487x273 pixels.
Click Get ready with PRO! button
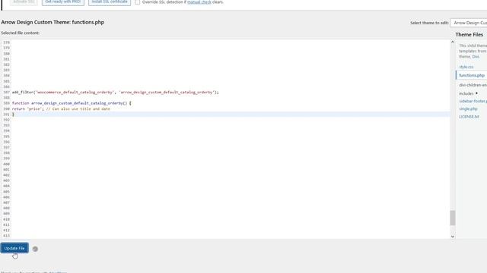62,2
